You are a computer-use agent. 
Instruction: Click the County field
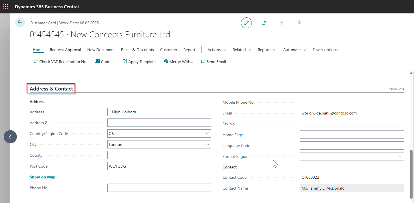(x=159, y=155)
